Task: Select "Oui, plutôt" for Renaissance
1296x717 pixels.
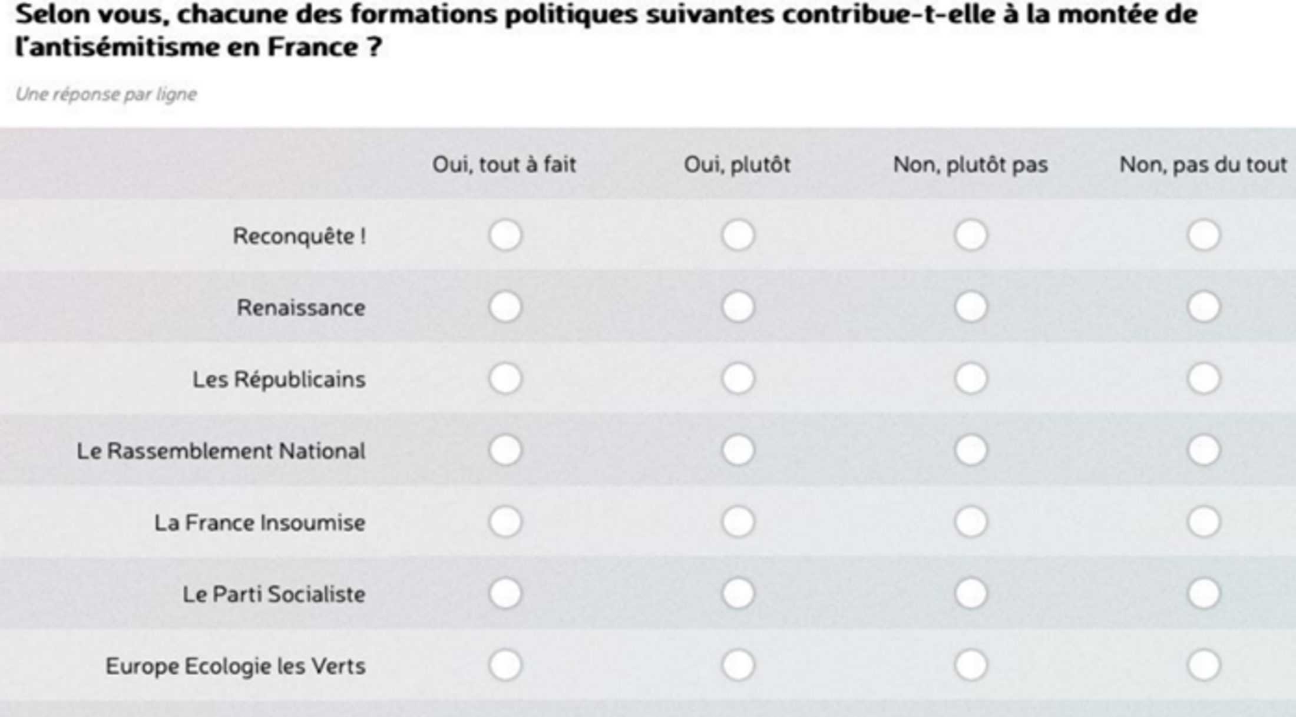Action: (738, 307)
